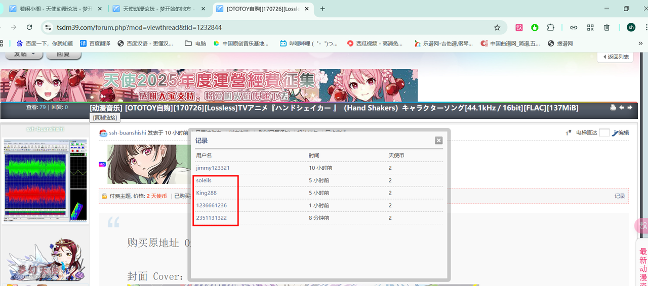Open the 中国原创音乐基地 bookmark
Image resolution: width=648 pixels, height=286 pixels.
[241, 43]
